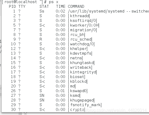
Task: Click PID 20 in the process list
Action: (13, 86)
